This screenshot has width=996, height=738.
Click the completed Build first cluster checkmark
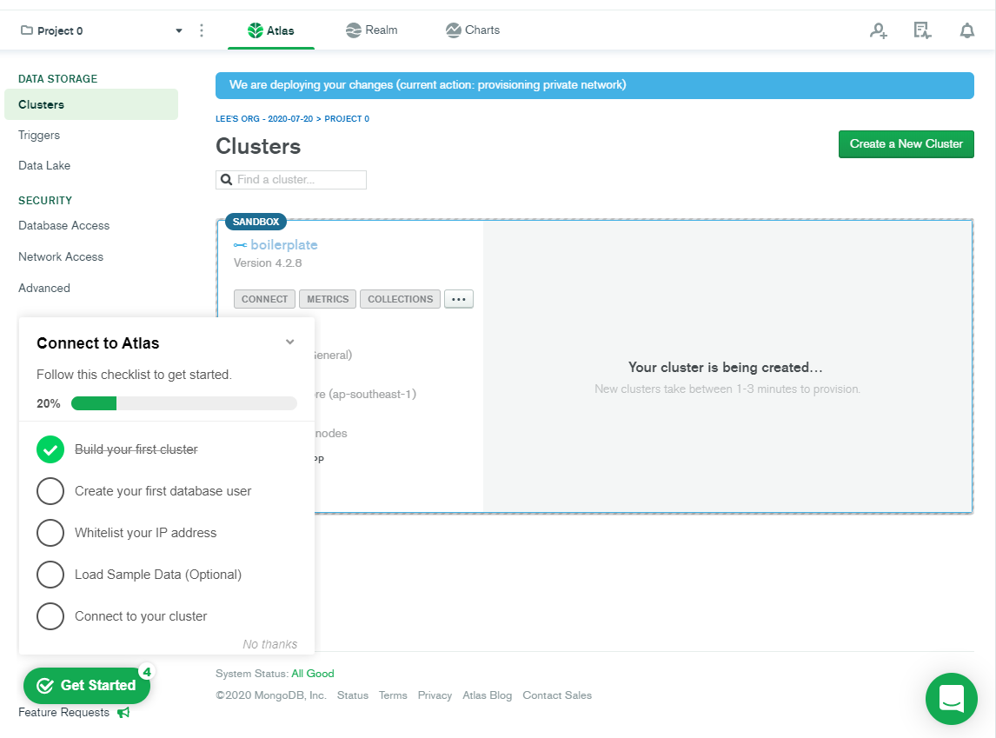[50, 449]
